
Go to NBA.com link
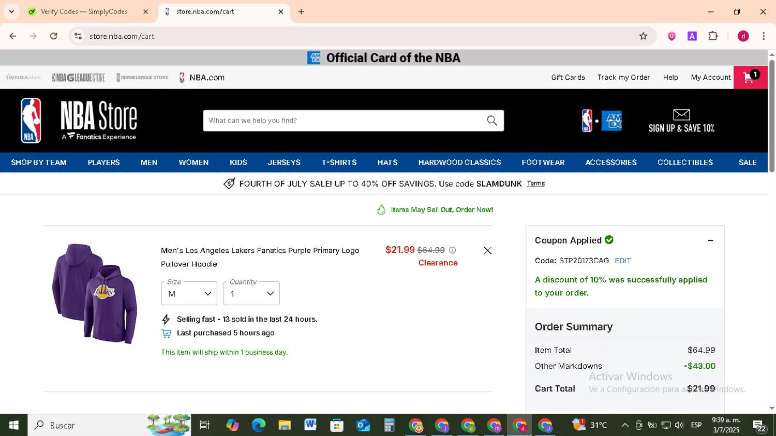tap(202, 78)
